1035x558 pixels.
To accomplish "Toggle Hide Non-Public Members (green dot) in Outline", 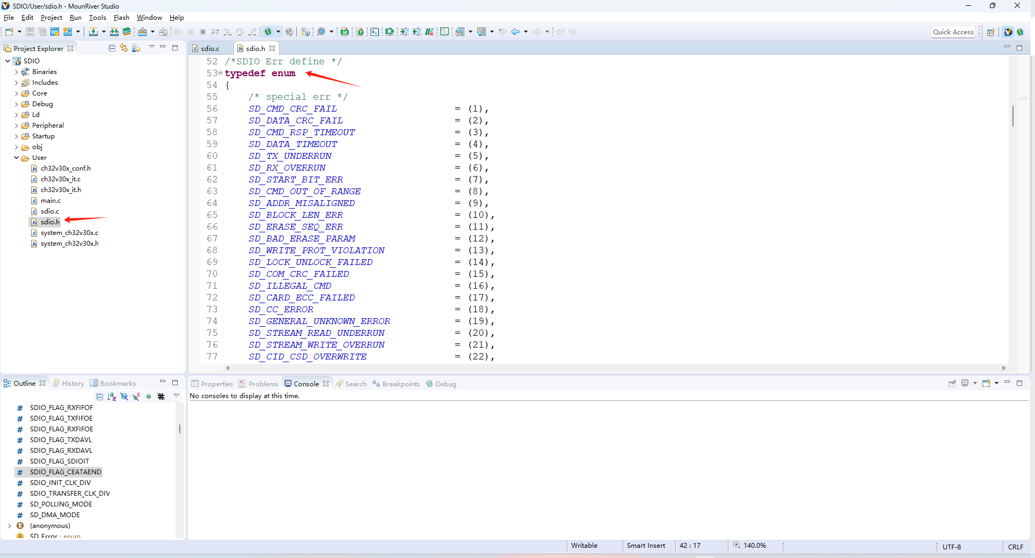I will click(x=149, y=397).
